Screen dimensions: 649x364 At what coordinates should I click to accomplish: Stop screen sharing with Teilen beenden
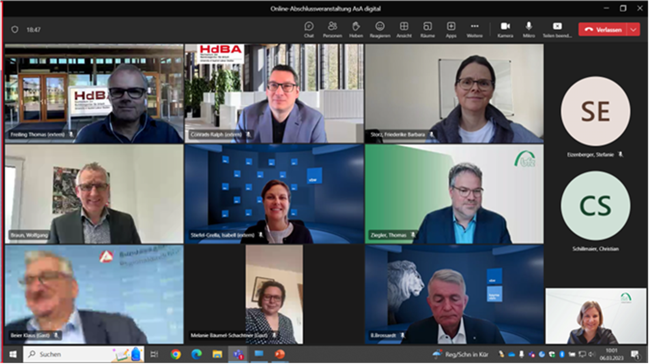(x=557, y=30)
